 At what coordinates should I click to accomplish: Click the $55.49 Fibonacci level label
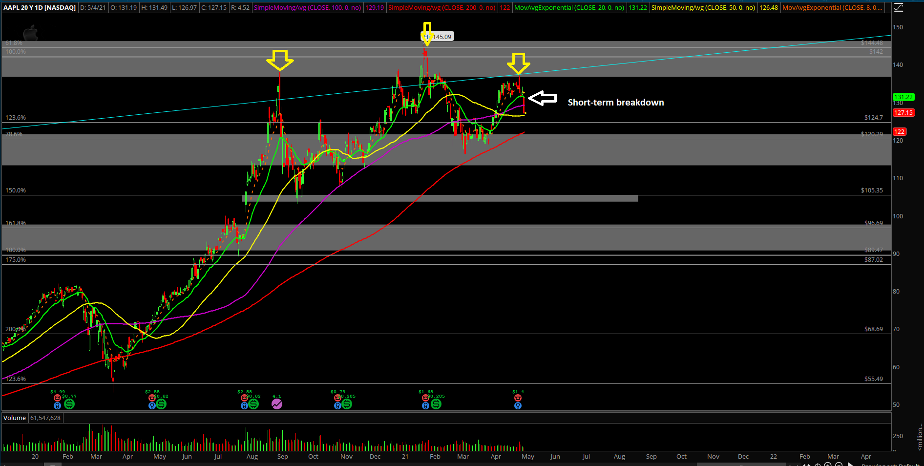point(874,379)
